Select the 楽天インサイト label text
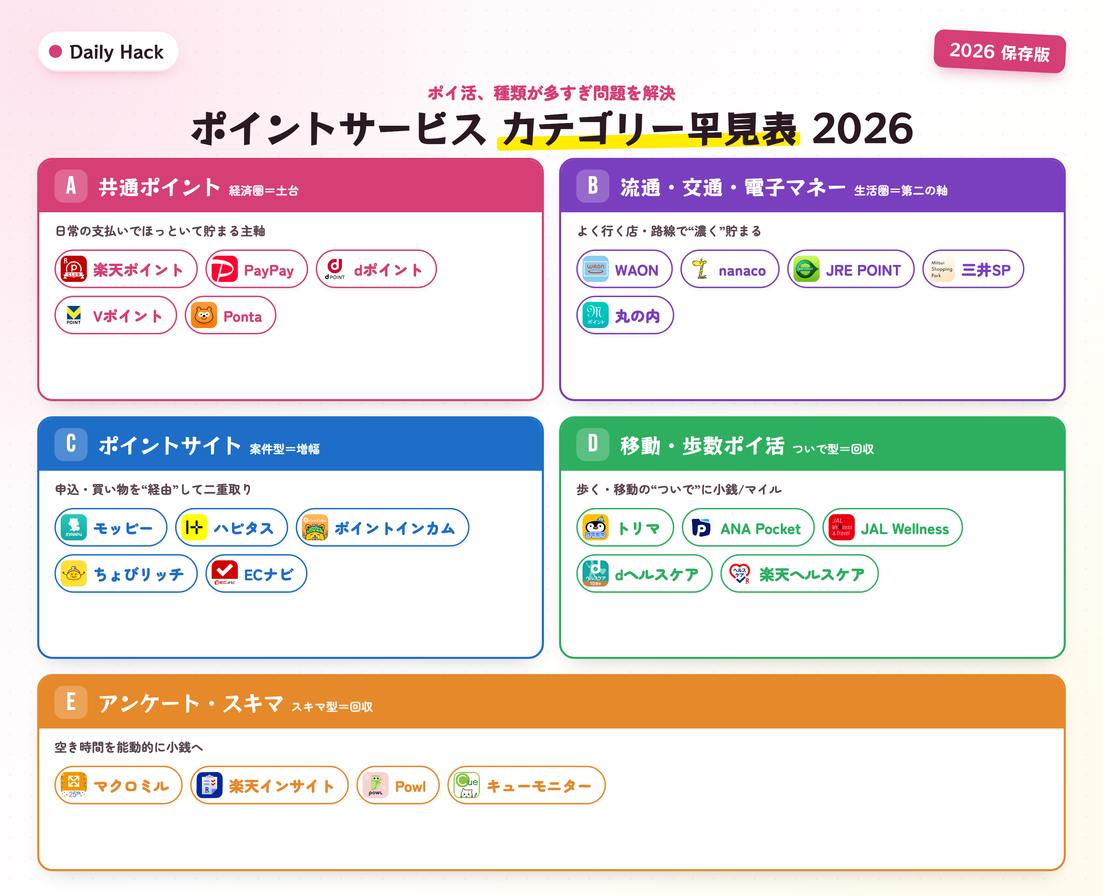 282,786
